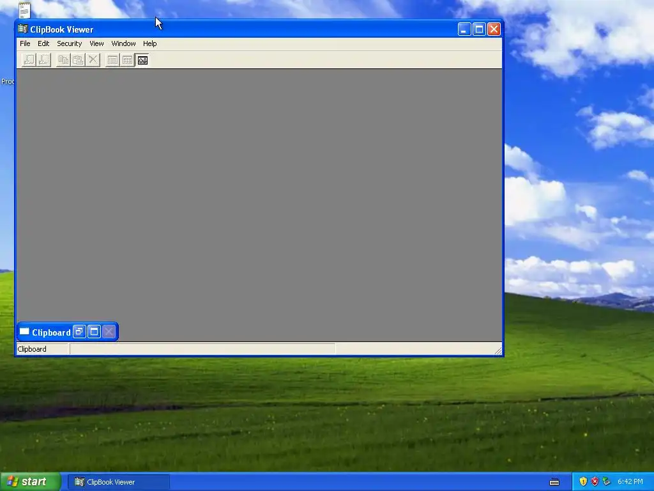Click the Connect toolbar icon

coord(29,60)
